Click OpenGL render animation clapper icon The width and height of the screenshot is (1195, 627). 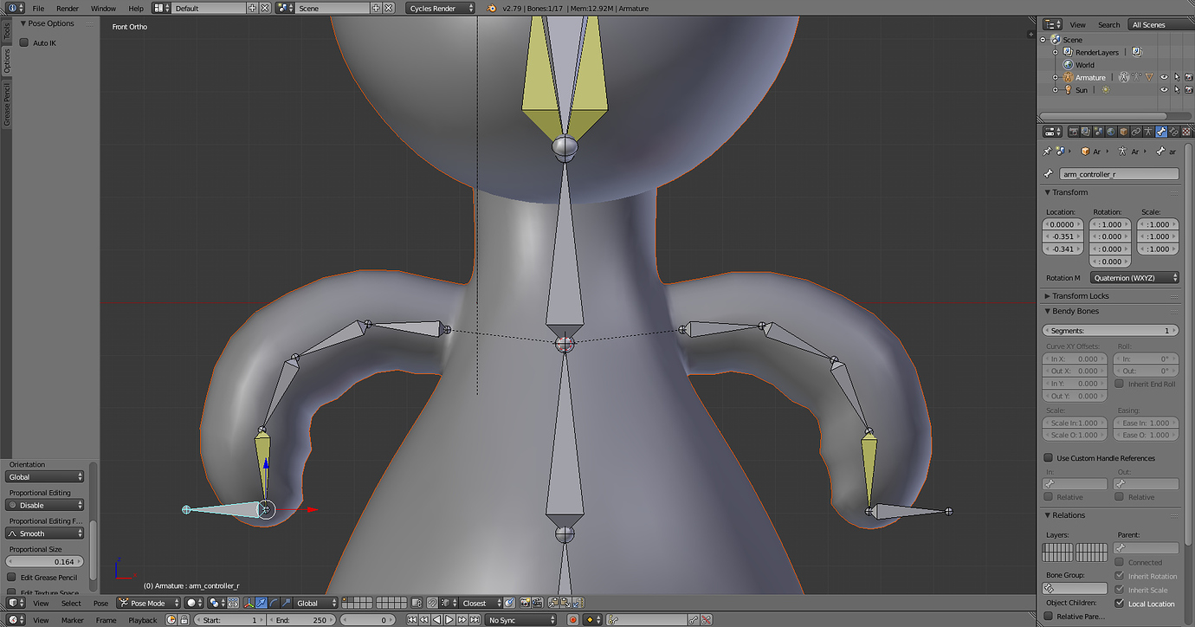coord(537,603)
